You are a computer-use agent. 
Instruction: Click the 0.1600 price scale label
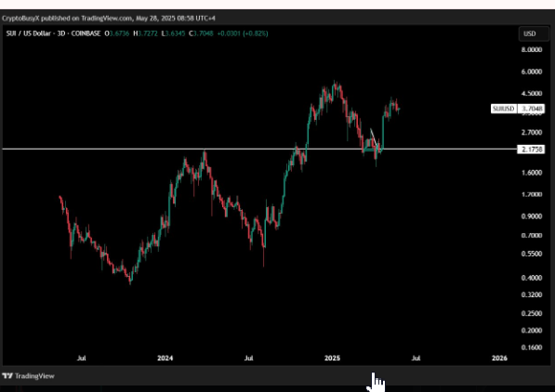click(x=531, y=347)
